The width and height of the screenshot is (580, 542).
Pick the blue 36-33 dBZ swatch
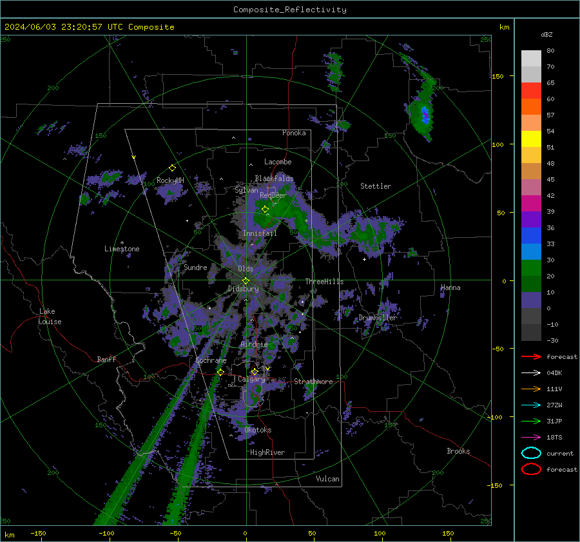point(531,235)
